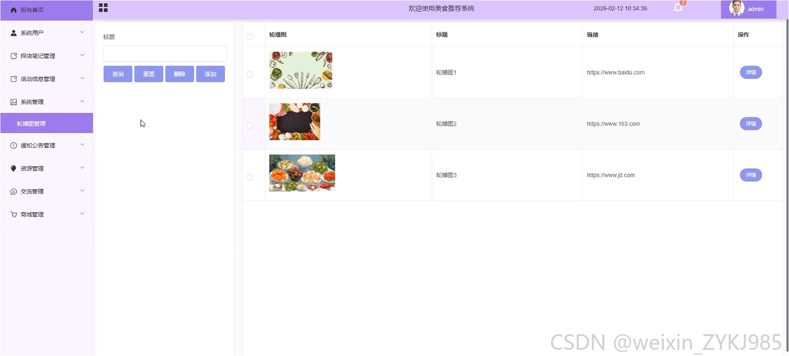Click the 活动信息管理 menu label

point(38,79)
